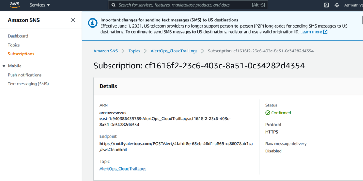
Task: Click the green Confirmed status icon
Action: [268, 113]
